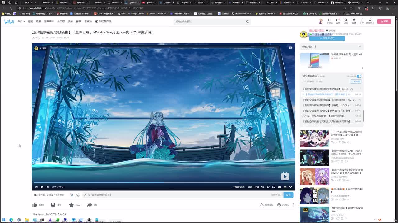Open 4K Live recommended video thumbnail
The image size is (398, 223).
coord(314,215)
